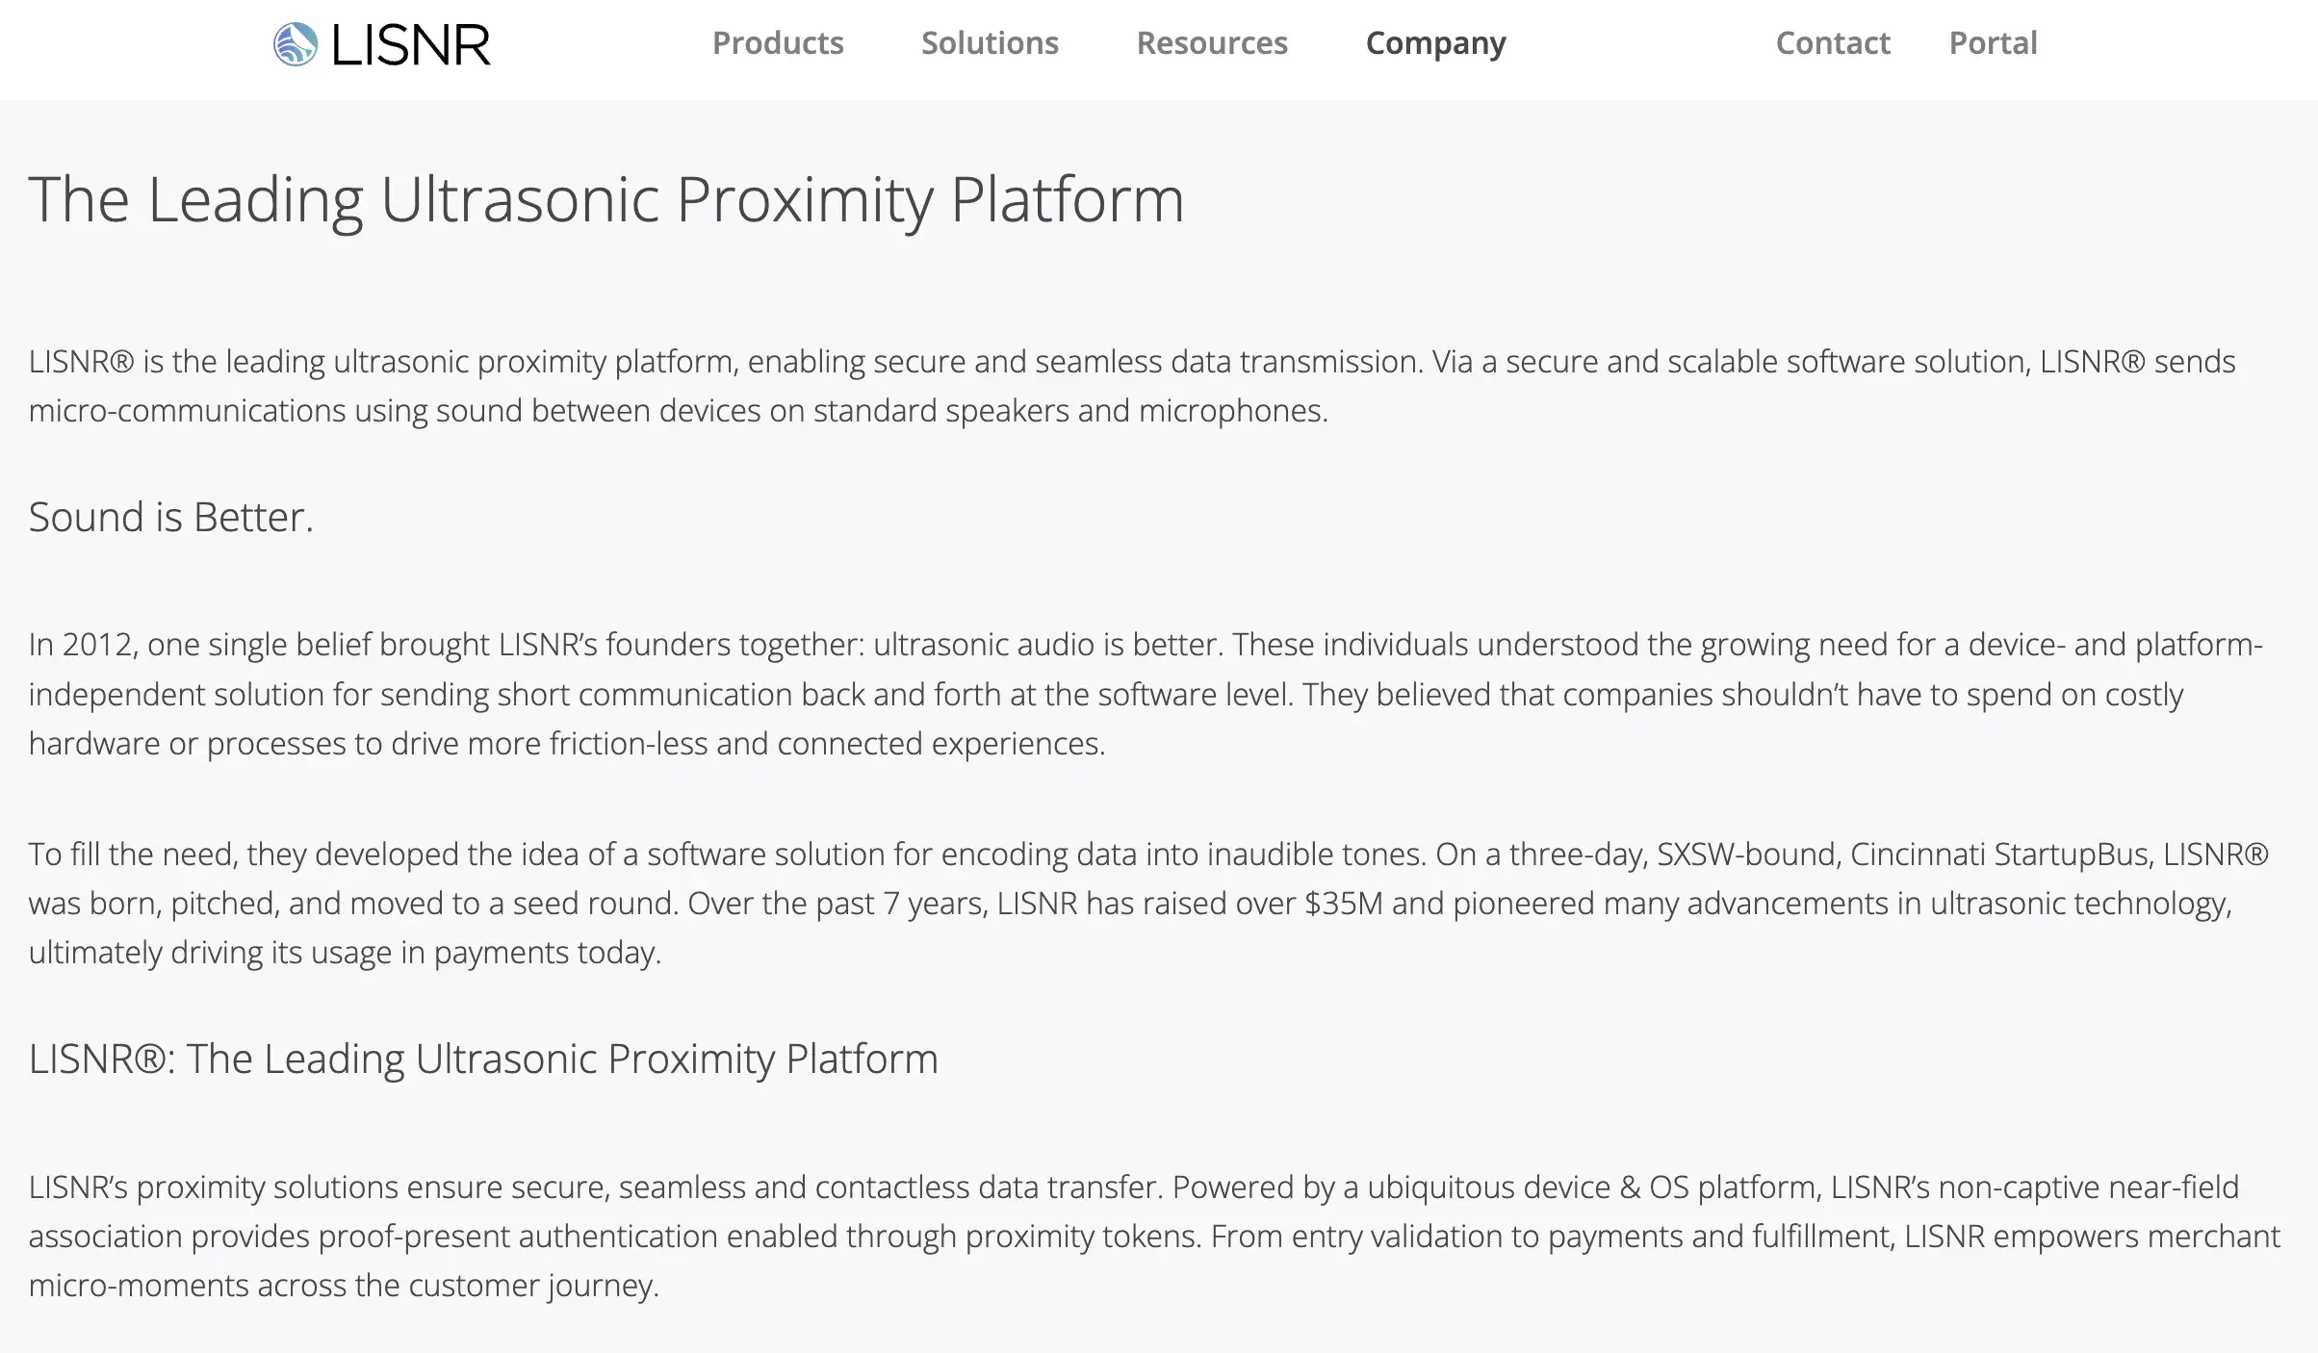Click the LISNR wordmark in the header
The image size is (2318, 1353).
411,45
